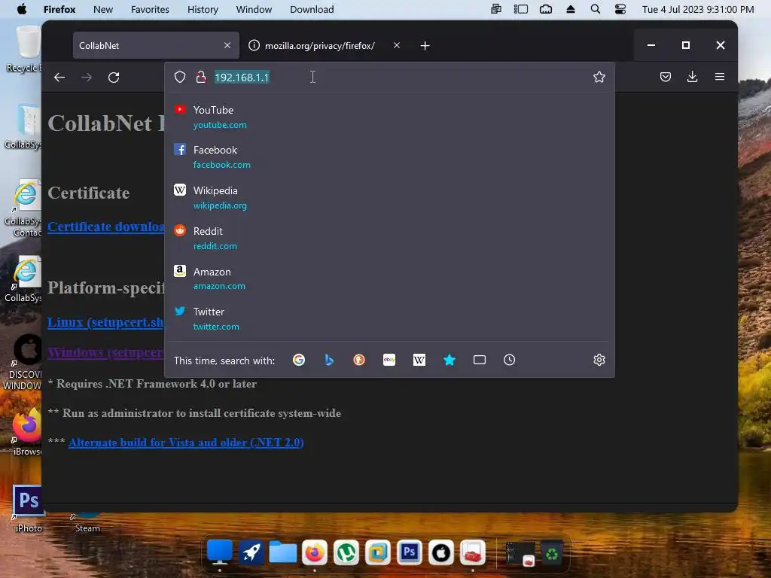Search with eBay one-off icon
The image size is (771, 578).
pos(389,360)
